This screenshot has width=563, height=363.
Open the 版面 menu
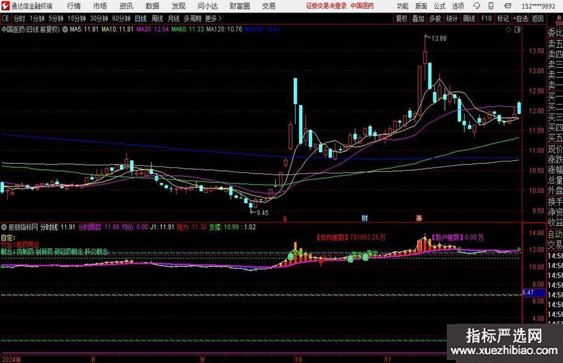point(421,6)
